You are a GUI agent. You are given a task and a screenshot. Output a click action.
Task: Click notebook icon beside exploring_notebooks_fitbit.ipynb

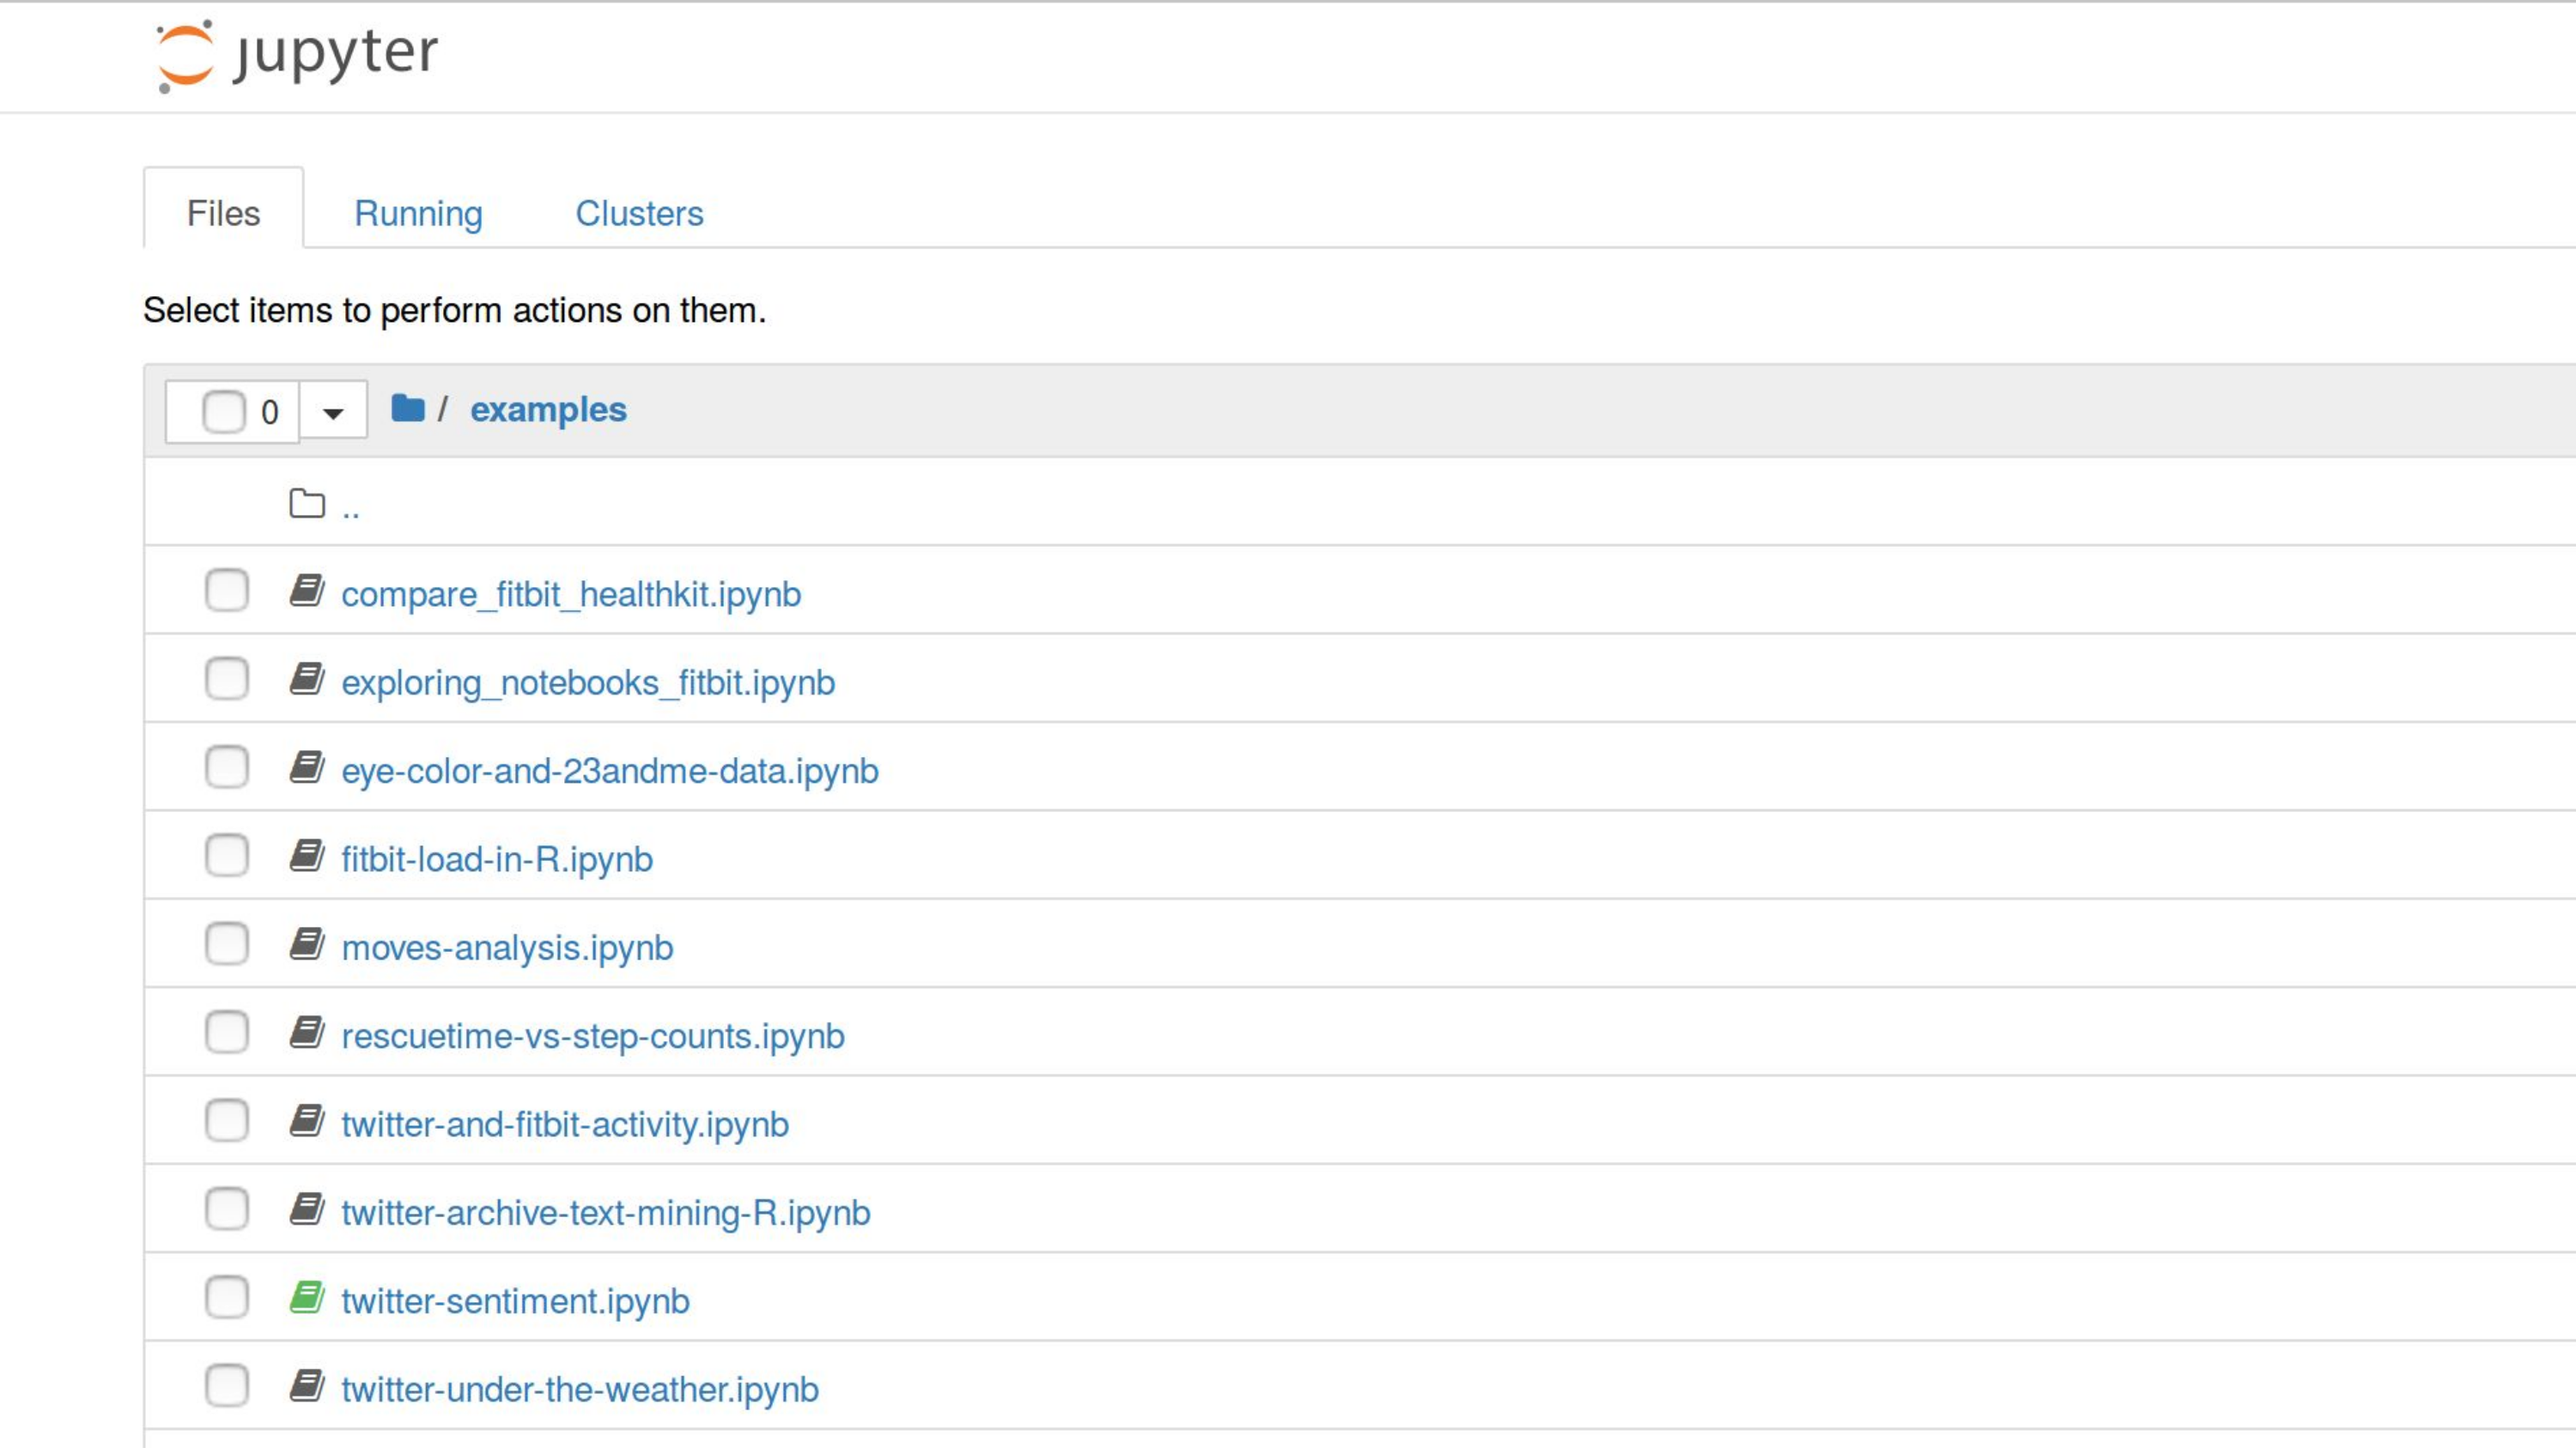[x=307, y=680]
